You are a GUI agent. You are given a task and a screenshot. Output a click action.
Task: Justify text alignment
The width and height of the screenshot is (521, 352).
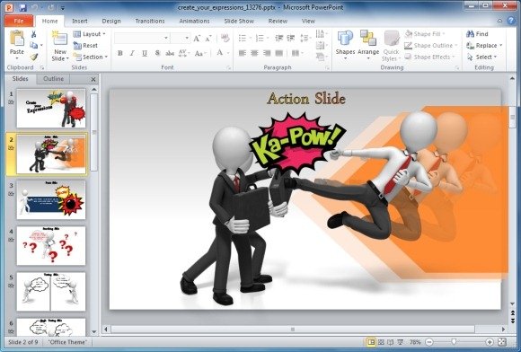279,53
